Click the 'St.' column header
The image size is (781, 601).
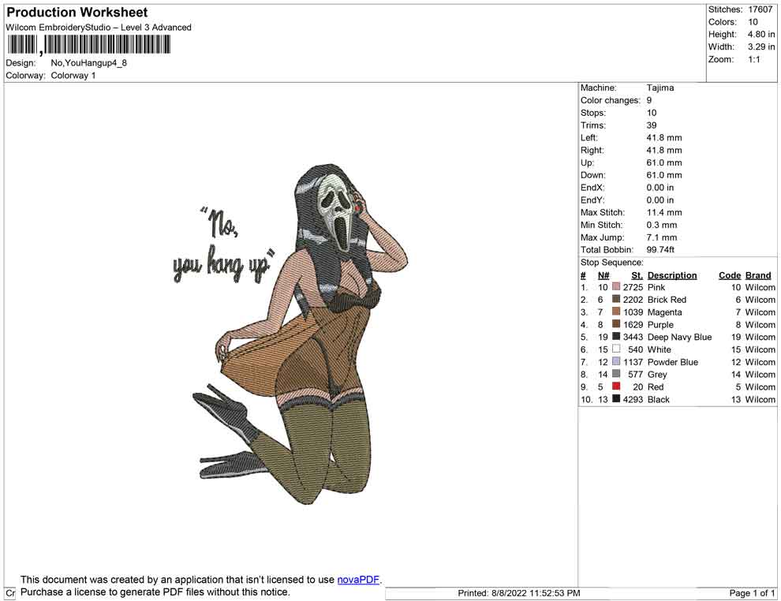(x=637, y=274)
